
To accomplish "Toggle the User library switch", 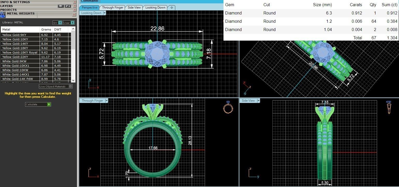I will [69, 23].
